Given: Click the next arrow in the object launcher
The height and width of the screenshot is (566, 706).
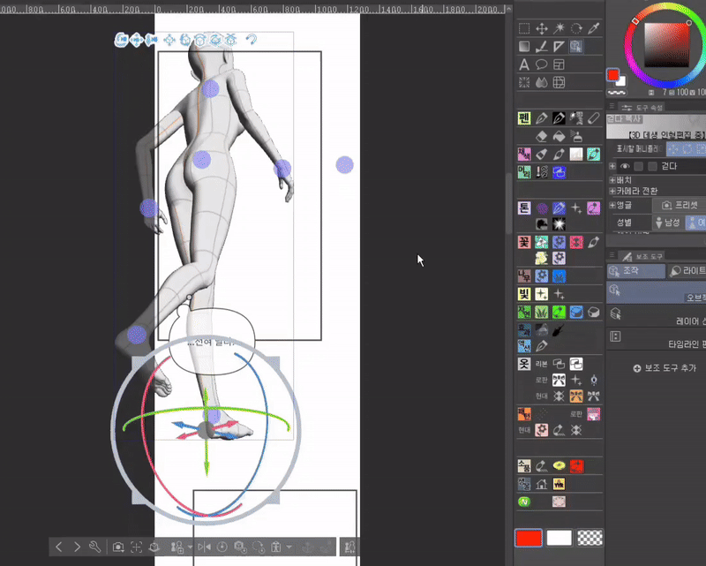Looking at the screenshot, I should tap(77, 547).
